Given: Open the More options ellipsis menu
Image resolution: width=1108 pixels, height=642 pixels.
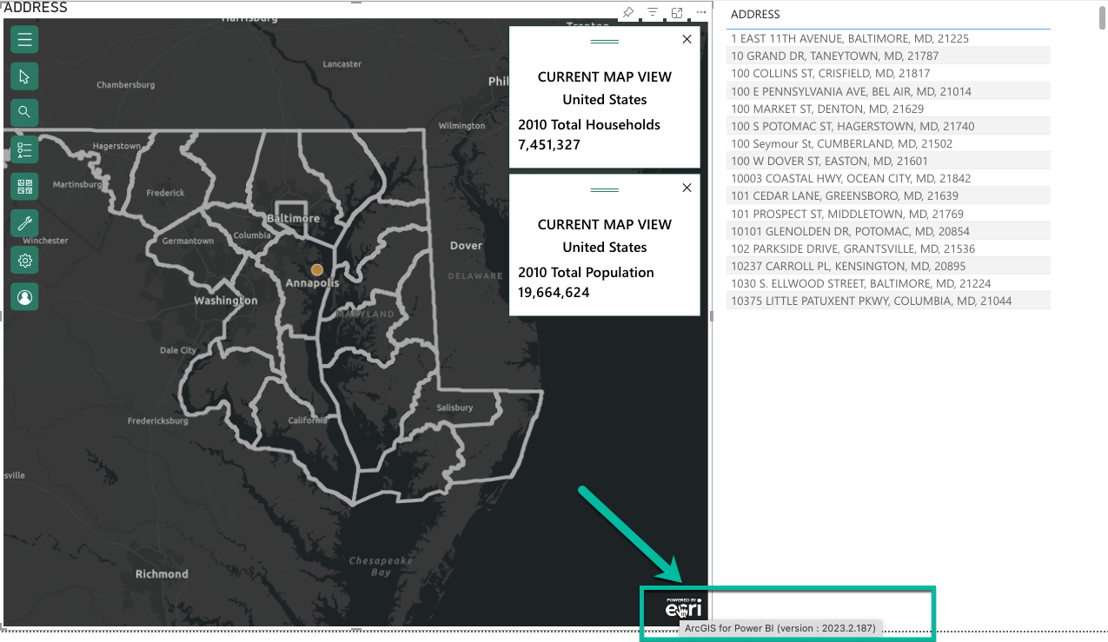Looking at the screenshot, I should coord(700,12).
